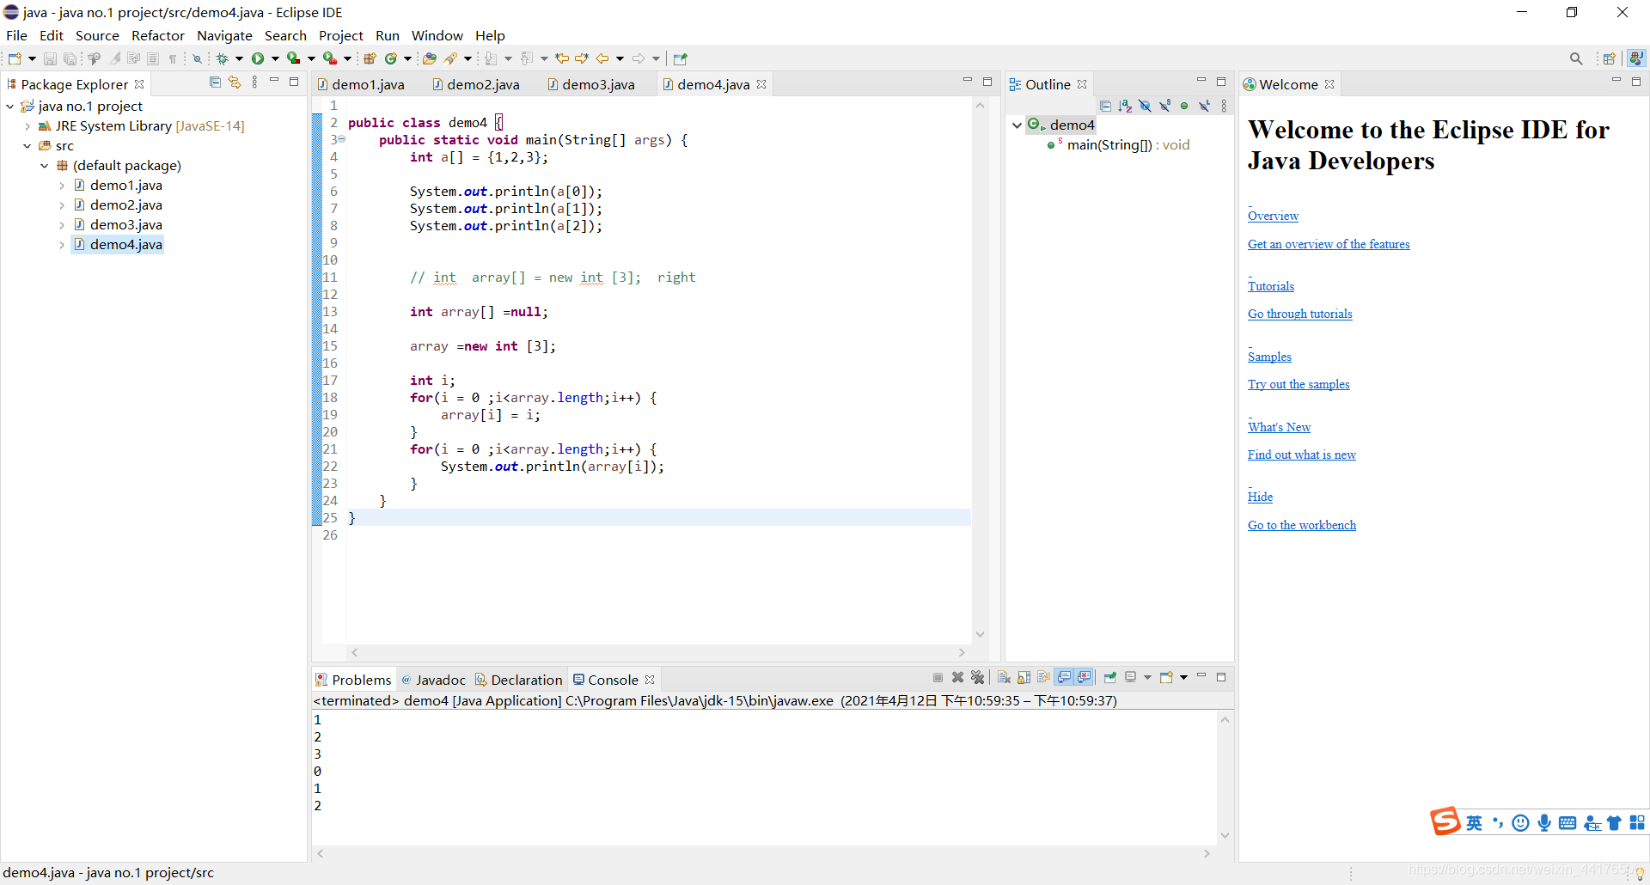Image resolution: width=1650 pixels, height=885 pixels.
Task: Collapse demo4 class in Outline
Action: [x=1017, y=125]
